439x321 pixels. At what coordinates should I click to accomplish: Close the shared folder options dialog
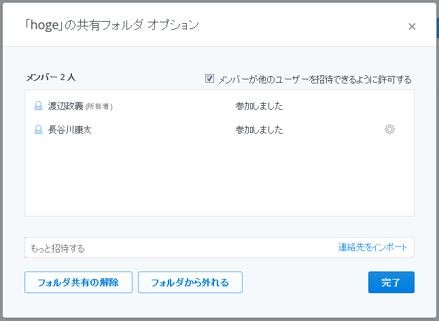(x=412, y=26)
